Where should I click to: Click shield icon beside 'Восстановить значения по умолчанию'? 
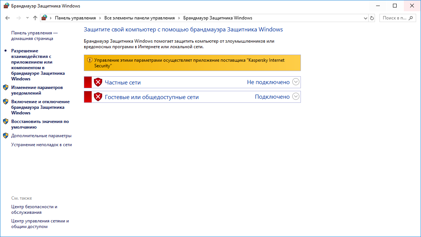[x=6, y=121]
